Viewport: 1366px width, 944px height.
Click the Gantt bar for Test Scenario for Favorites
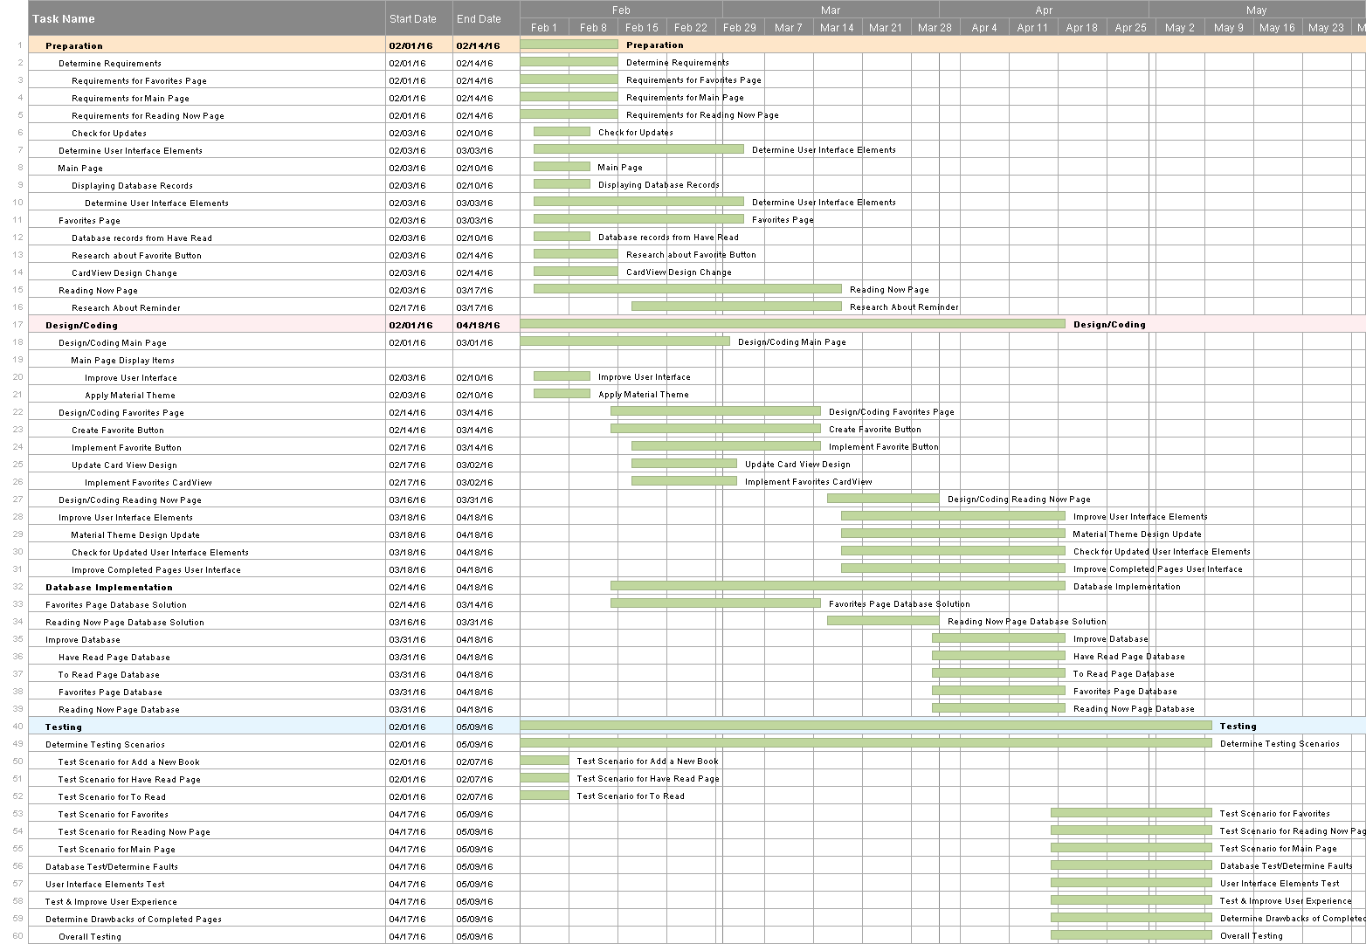coord(1131,813)
